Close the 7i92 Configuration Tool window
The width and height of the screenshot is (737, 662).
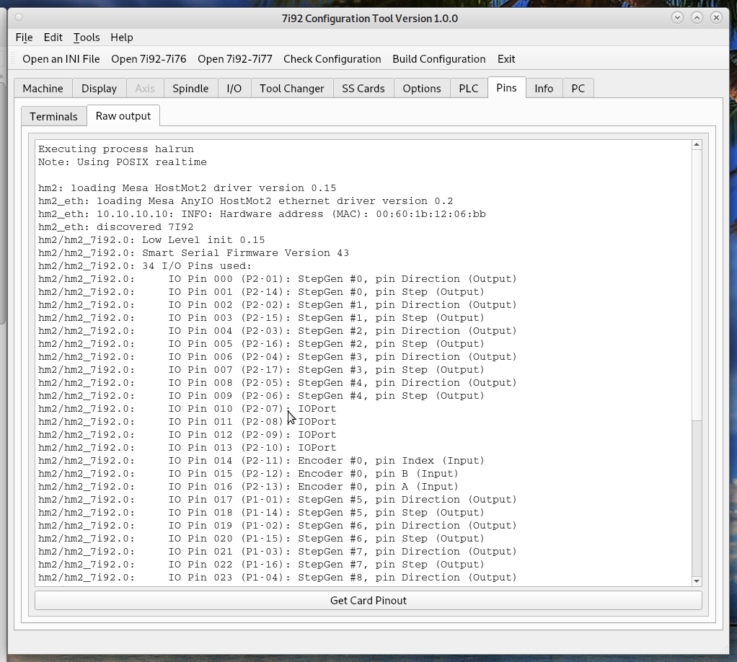pos(716,17)
